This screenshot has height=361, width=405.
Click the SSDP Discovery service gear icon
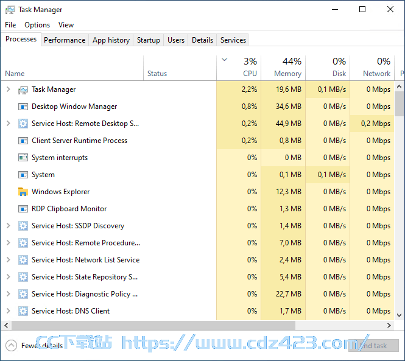click(23, 226)
